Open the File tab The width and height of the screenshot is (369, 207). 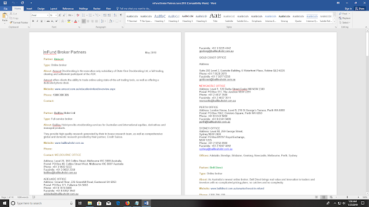coord(5,9)
